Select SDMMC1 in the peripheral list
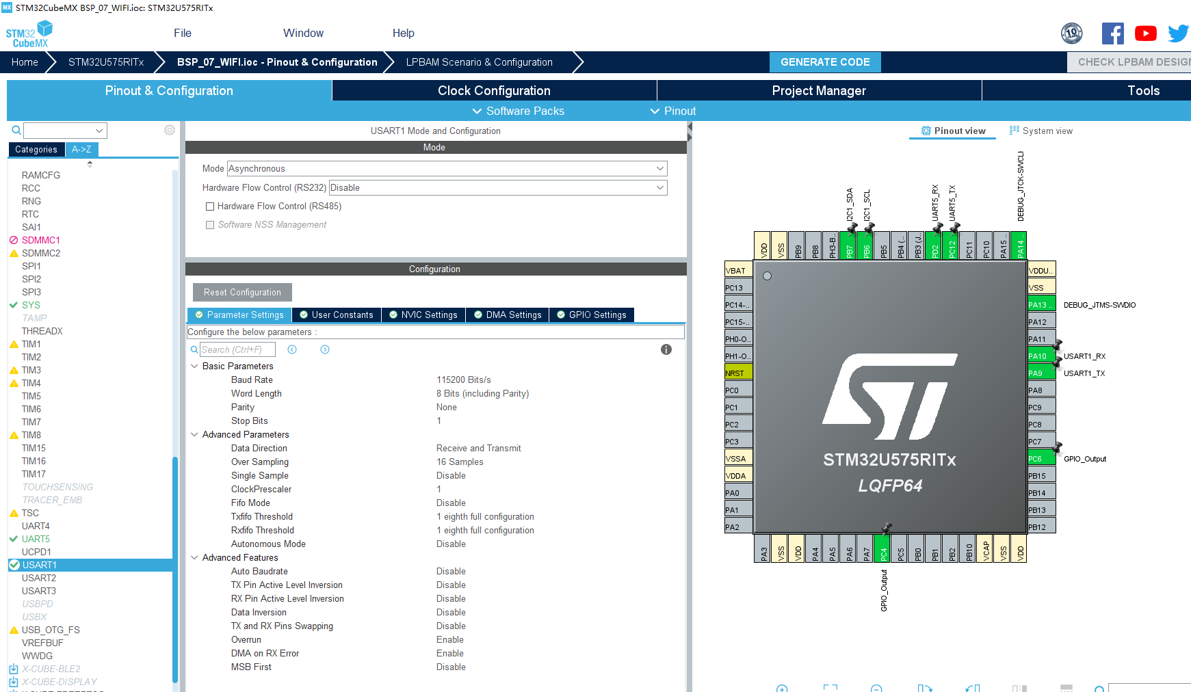This screenshot has height=692, width=1191. pyautogui.click(x=40, y=240)
